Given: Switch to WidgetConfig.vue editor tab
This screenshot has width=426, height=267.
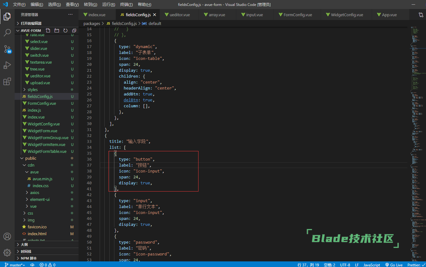Looking at the screenshot, I should [347, 15].
